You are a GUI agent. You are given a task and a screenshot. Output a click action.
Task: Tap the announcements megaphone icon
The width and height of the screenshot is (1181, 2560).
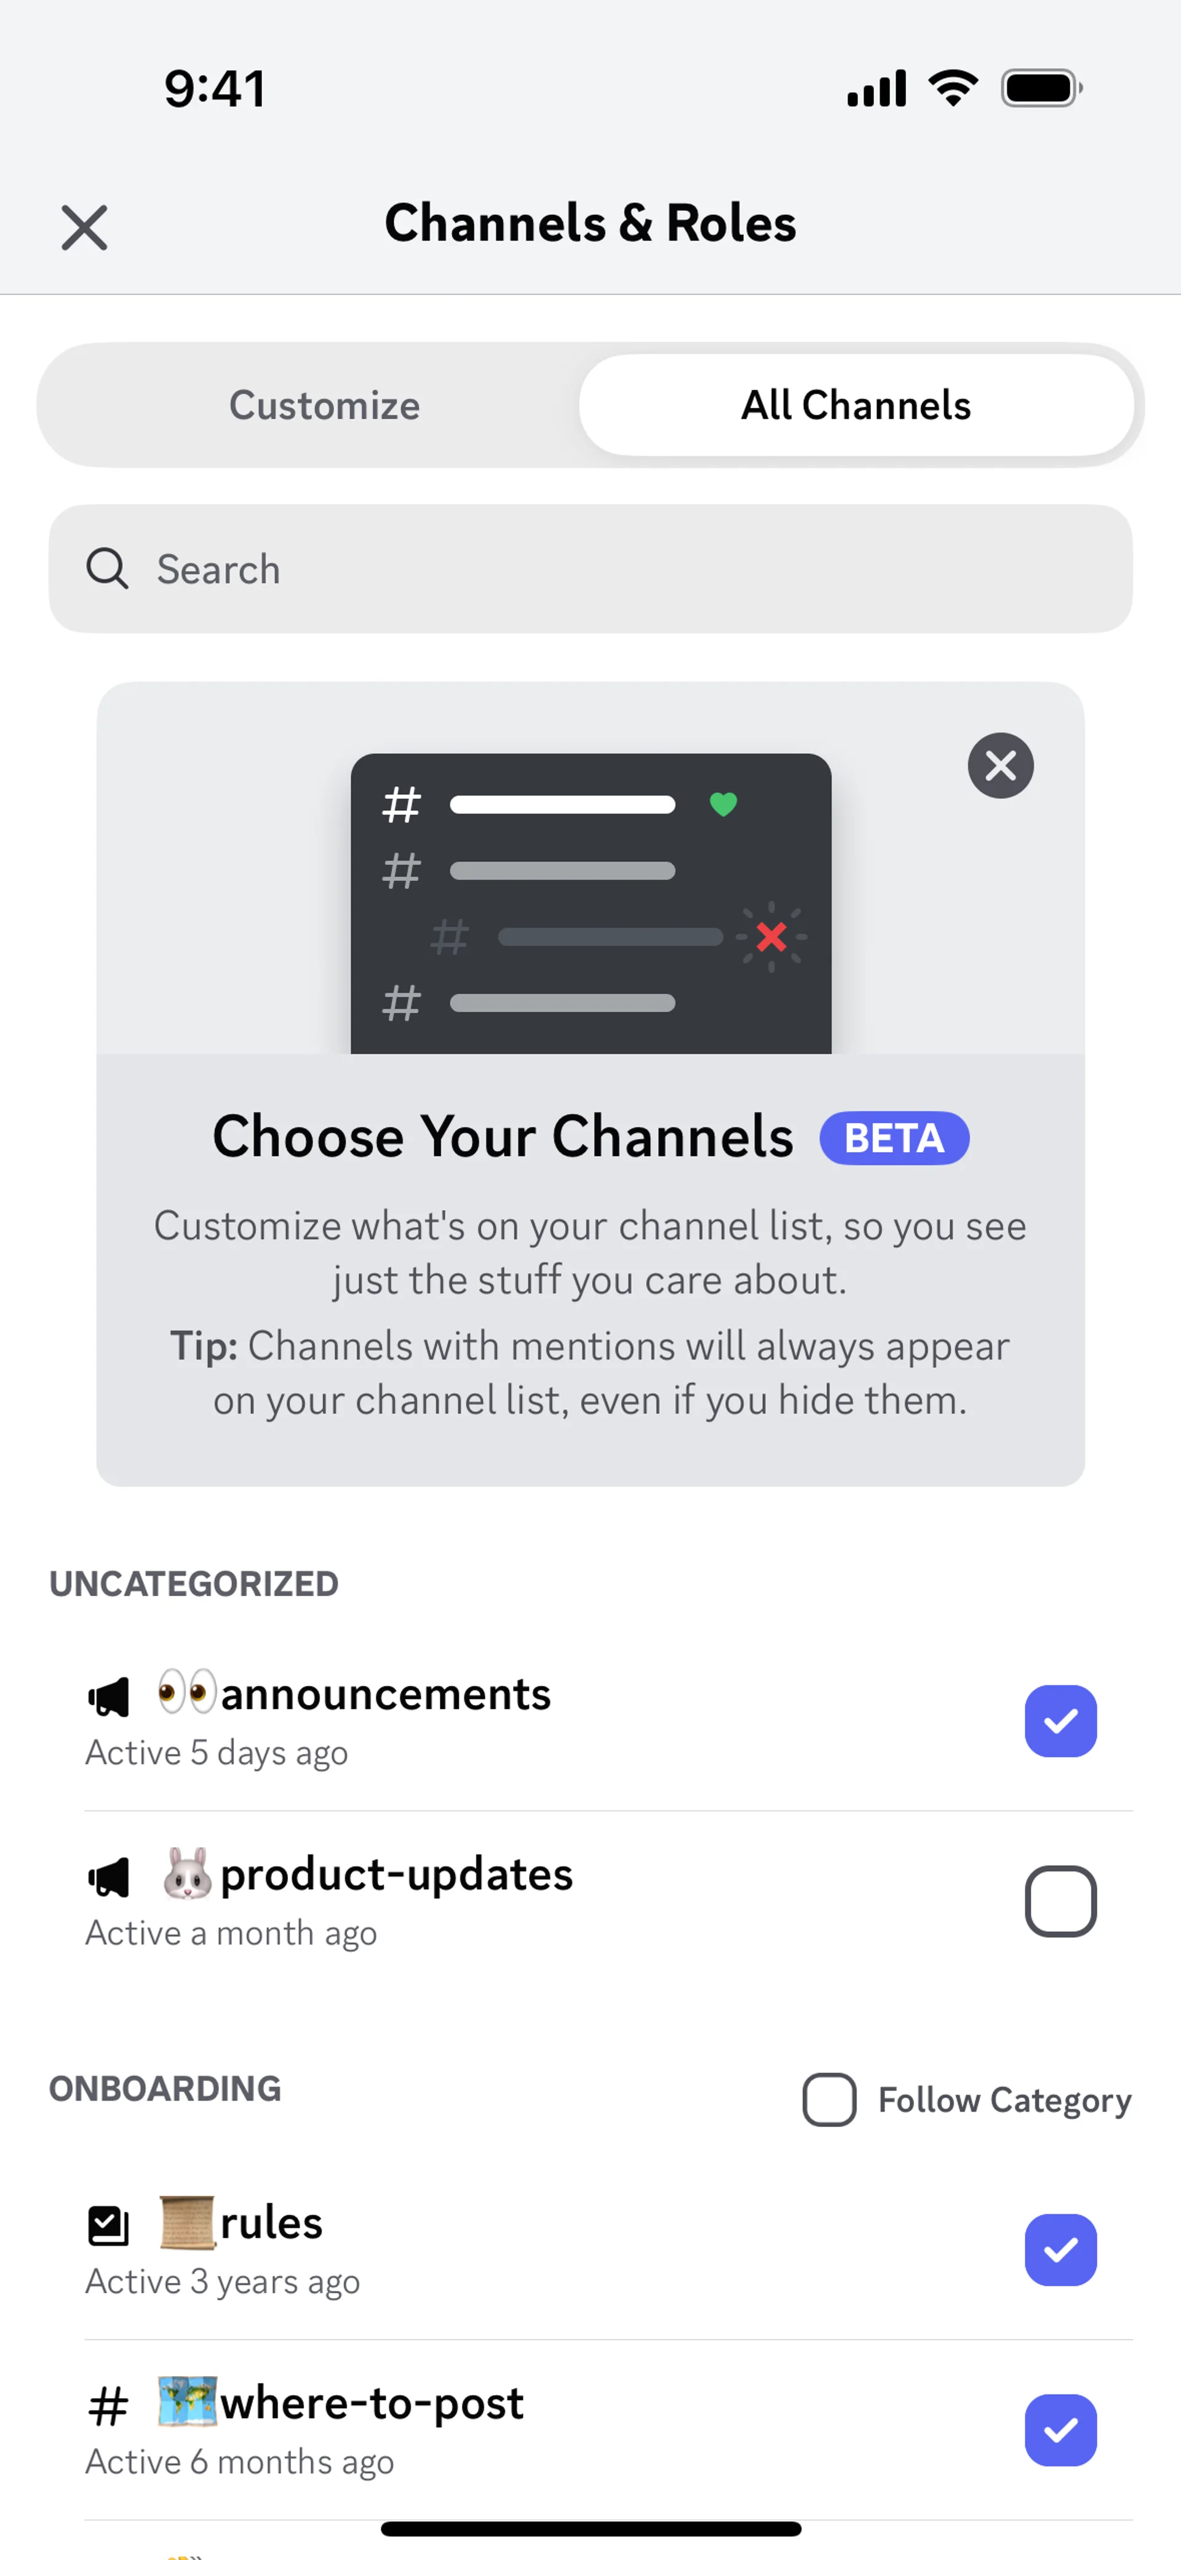(108, 1696)
